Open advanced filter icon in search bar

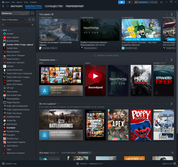point(33,25)
